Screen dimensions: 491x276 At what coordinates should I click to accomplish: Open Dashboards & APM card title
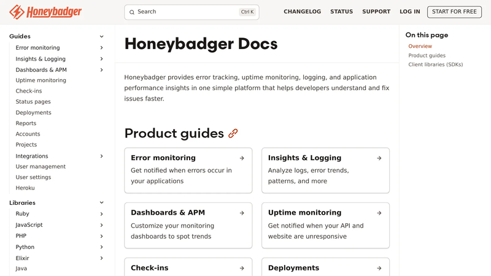point(168,212)
